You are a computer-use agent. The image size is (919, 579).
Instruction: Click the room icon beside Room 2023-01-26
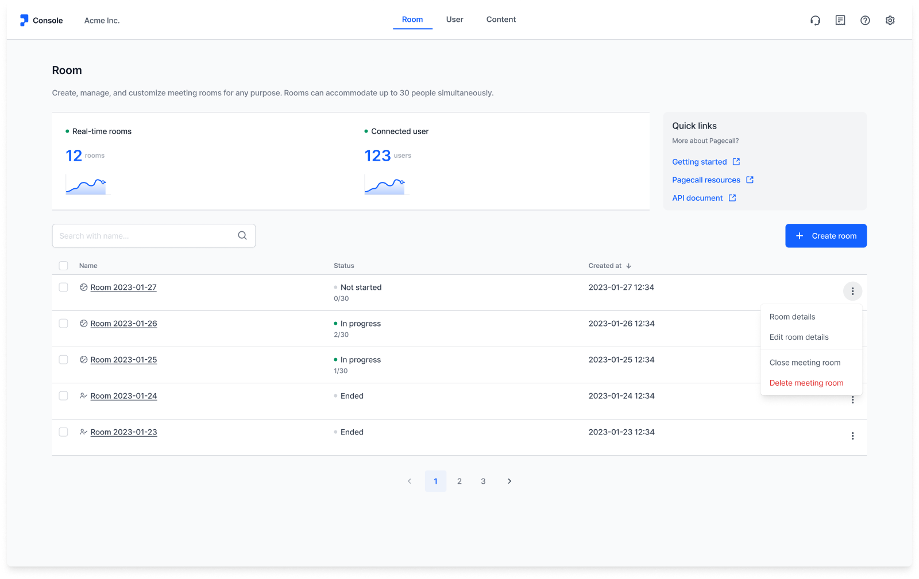83,324
